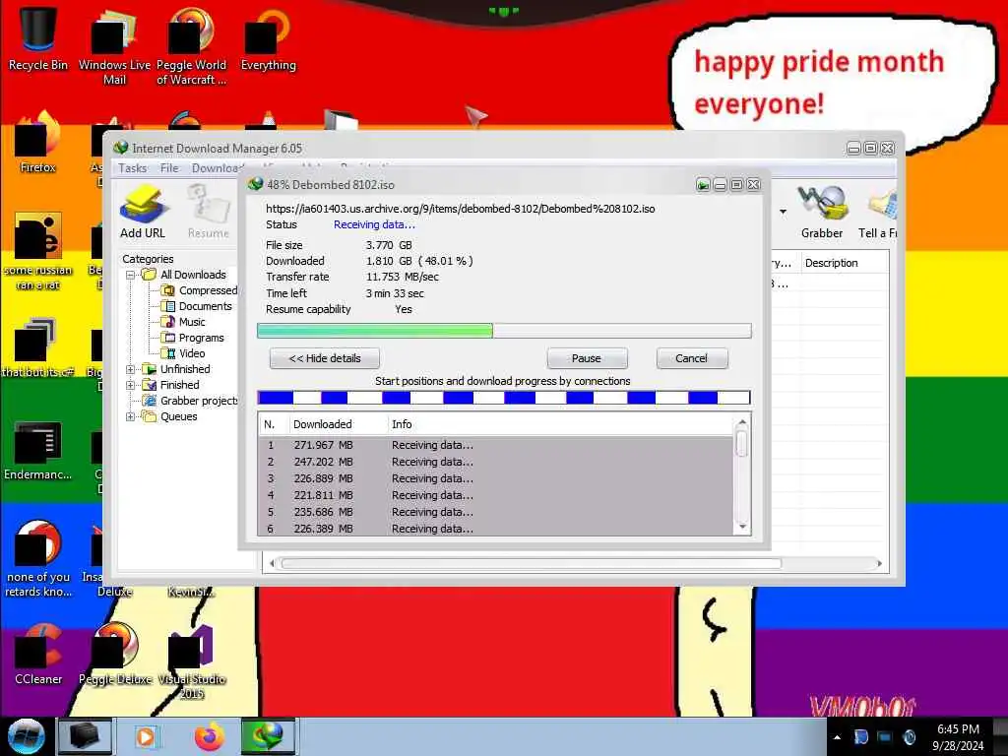Select the Video category
Viewport: 1008px width, 756px height.
click(x=192, y=353)
